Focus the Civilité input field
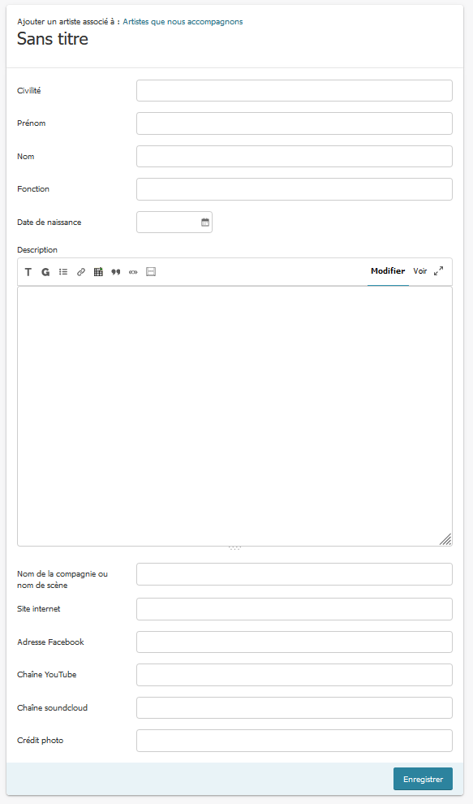 tap(295, 91)
